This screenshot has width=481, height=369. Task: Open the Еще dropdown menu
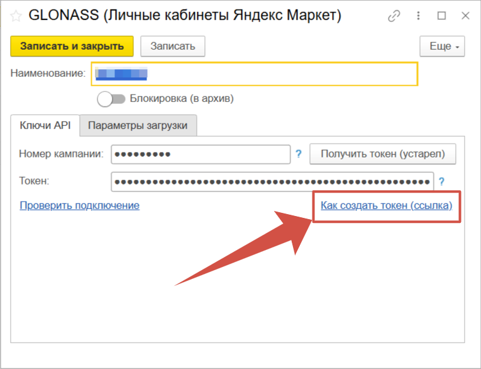click(x=442, y=47)
